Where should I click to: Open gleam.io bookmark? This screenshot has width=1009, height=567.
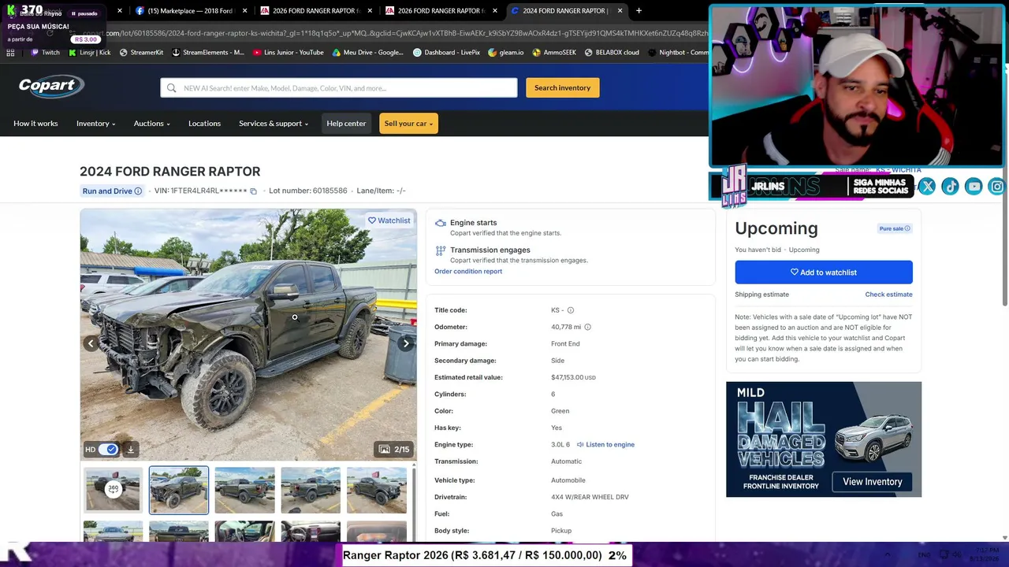click(x=506, y=53)
